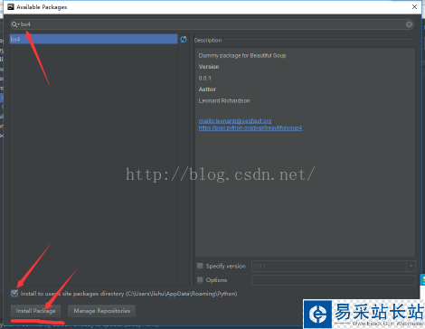Close the Available Packages dialog
The image size is (425, 329).
414,7
